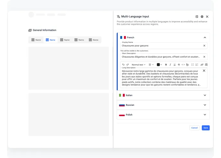Toggle strikethrough formatting
Viewport: 221px width, 158px height.
click(179, 65)
